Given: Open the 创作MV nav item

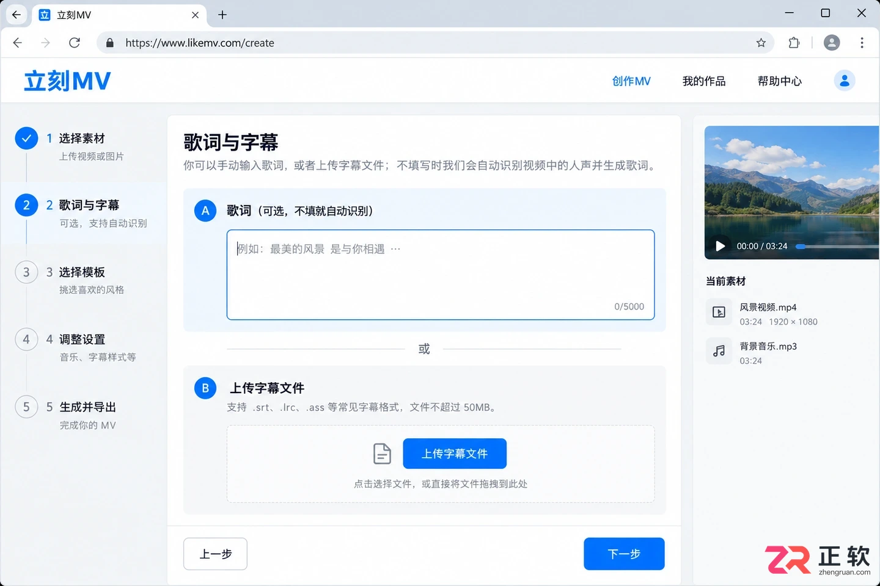Looking at the screenshot, I should pos(631,81).
